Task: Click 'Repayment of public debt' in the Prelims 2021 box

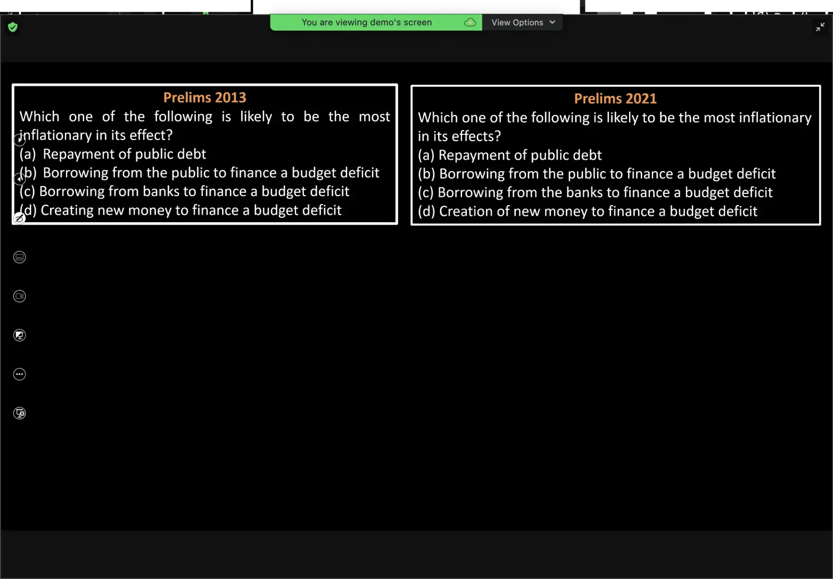Action: (520, 155)
